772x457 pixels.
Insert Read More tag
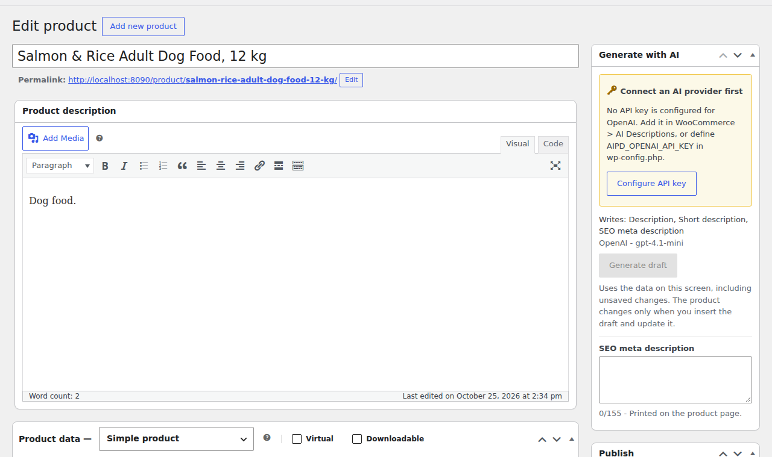(279, 166)
